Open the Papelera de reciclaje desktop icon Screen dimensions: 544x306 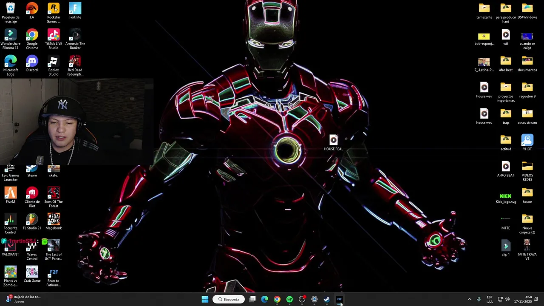[x=10, y=13]
